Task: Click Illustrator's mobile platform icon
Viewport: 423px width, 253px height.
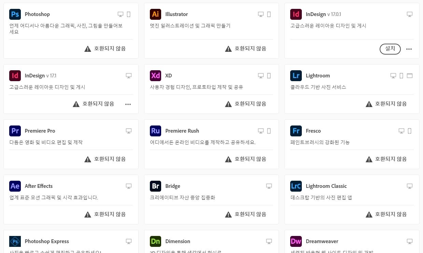Action: click(269, 14)
